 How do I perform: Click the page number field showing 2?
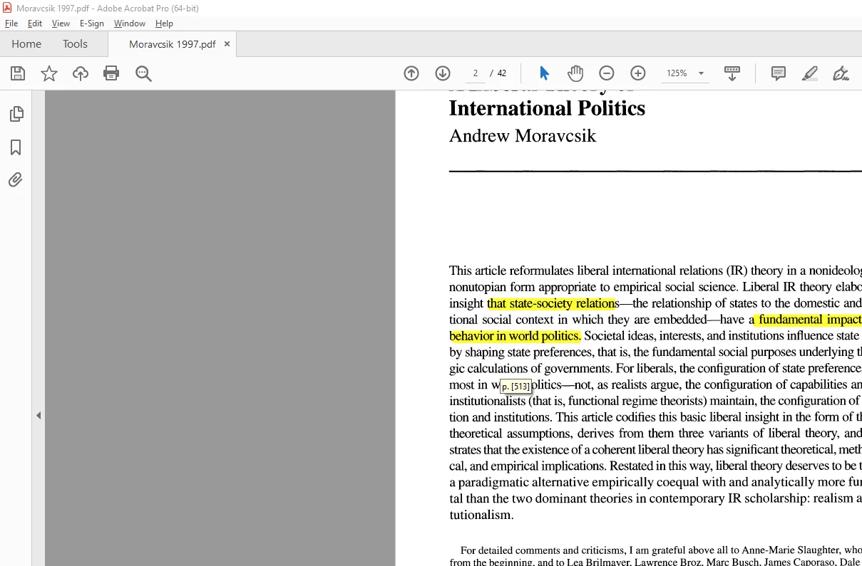point(475,73)
